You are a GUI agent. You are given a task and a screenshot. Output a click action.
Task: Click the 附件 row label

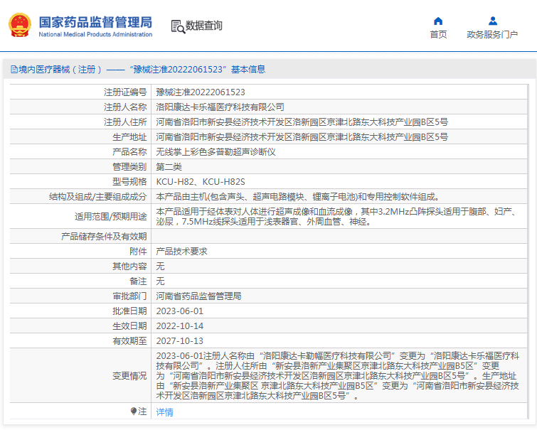coord(139,252)
